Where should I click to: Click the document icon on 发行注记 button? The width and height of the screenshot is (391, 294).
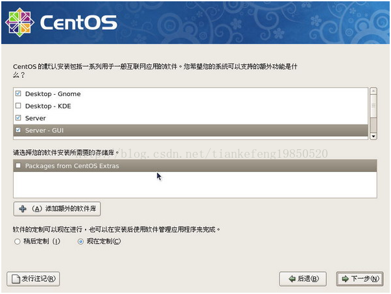[x=16, y=279]
